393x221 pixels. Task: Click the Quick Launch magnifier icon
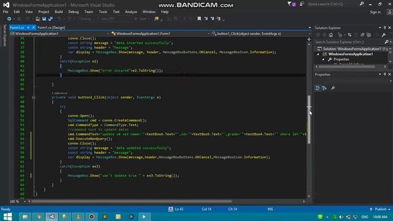pos(362,4)
